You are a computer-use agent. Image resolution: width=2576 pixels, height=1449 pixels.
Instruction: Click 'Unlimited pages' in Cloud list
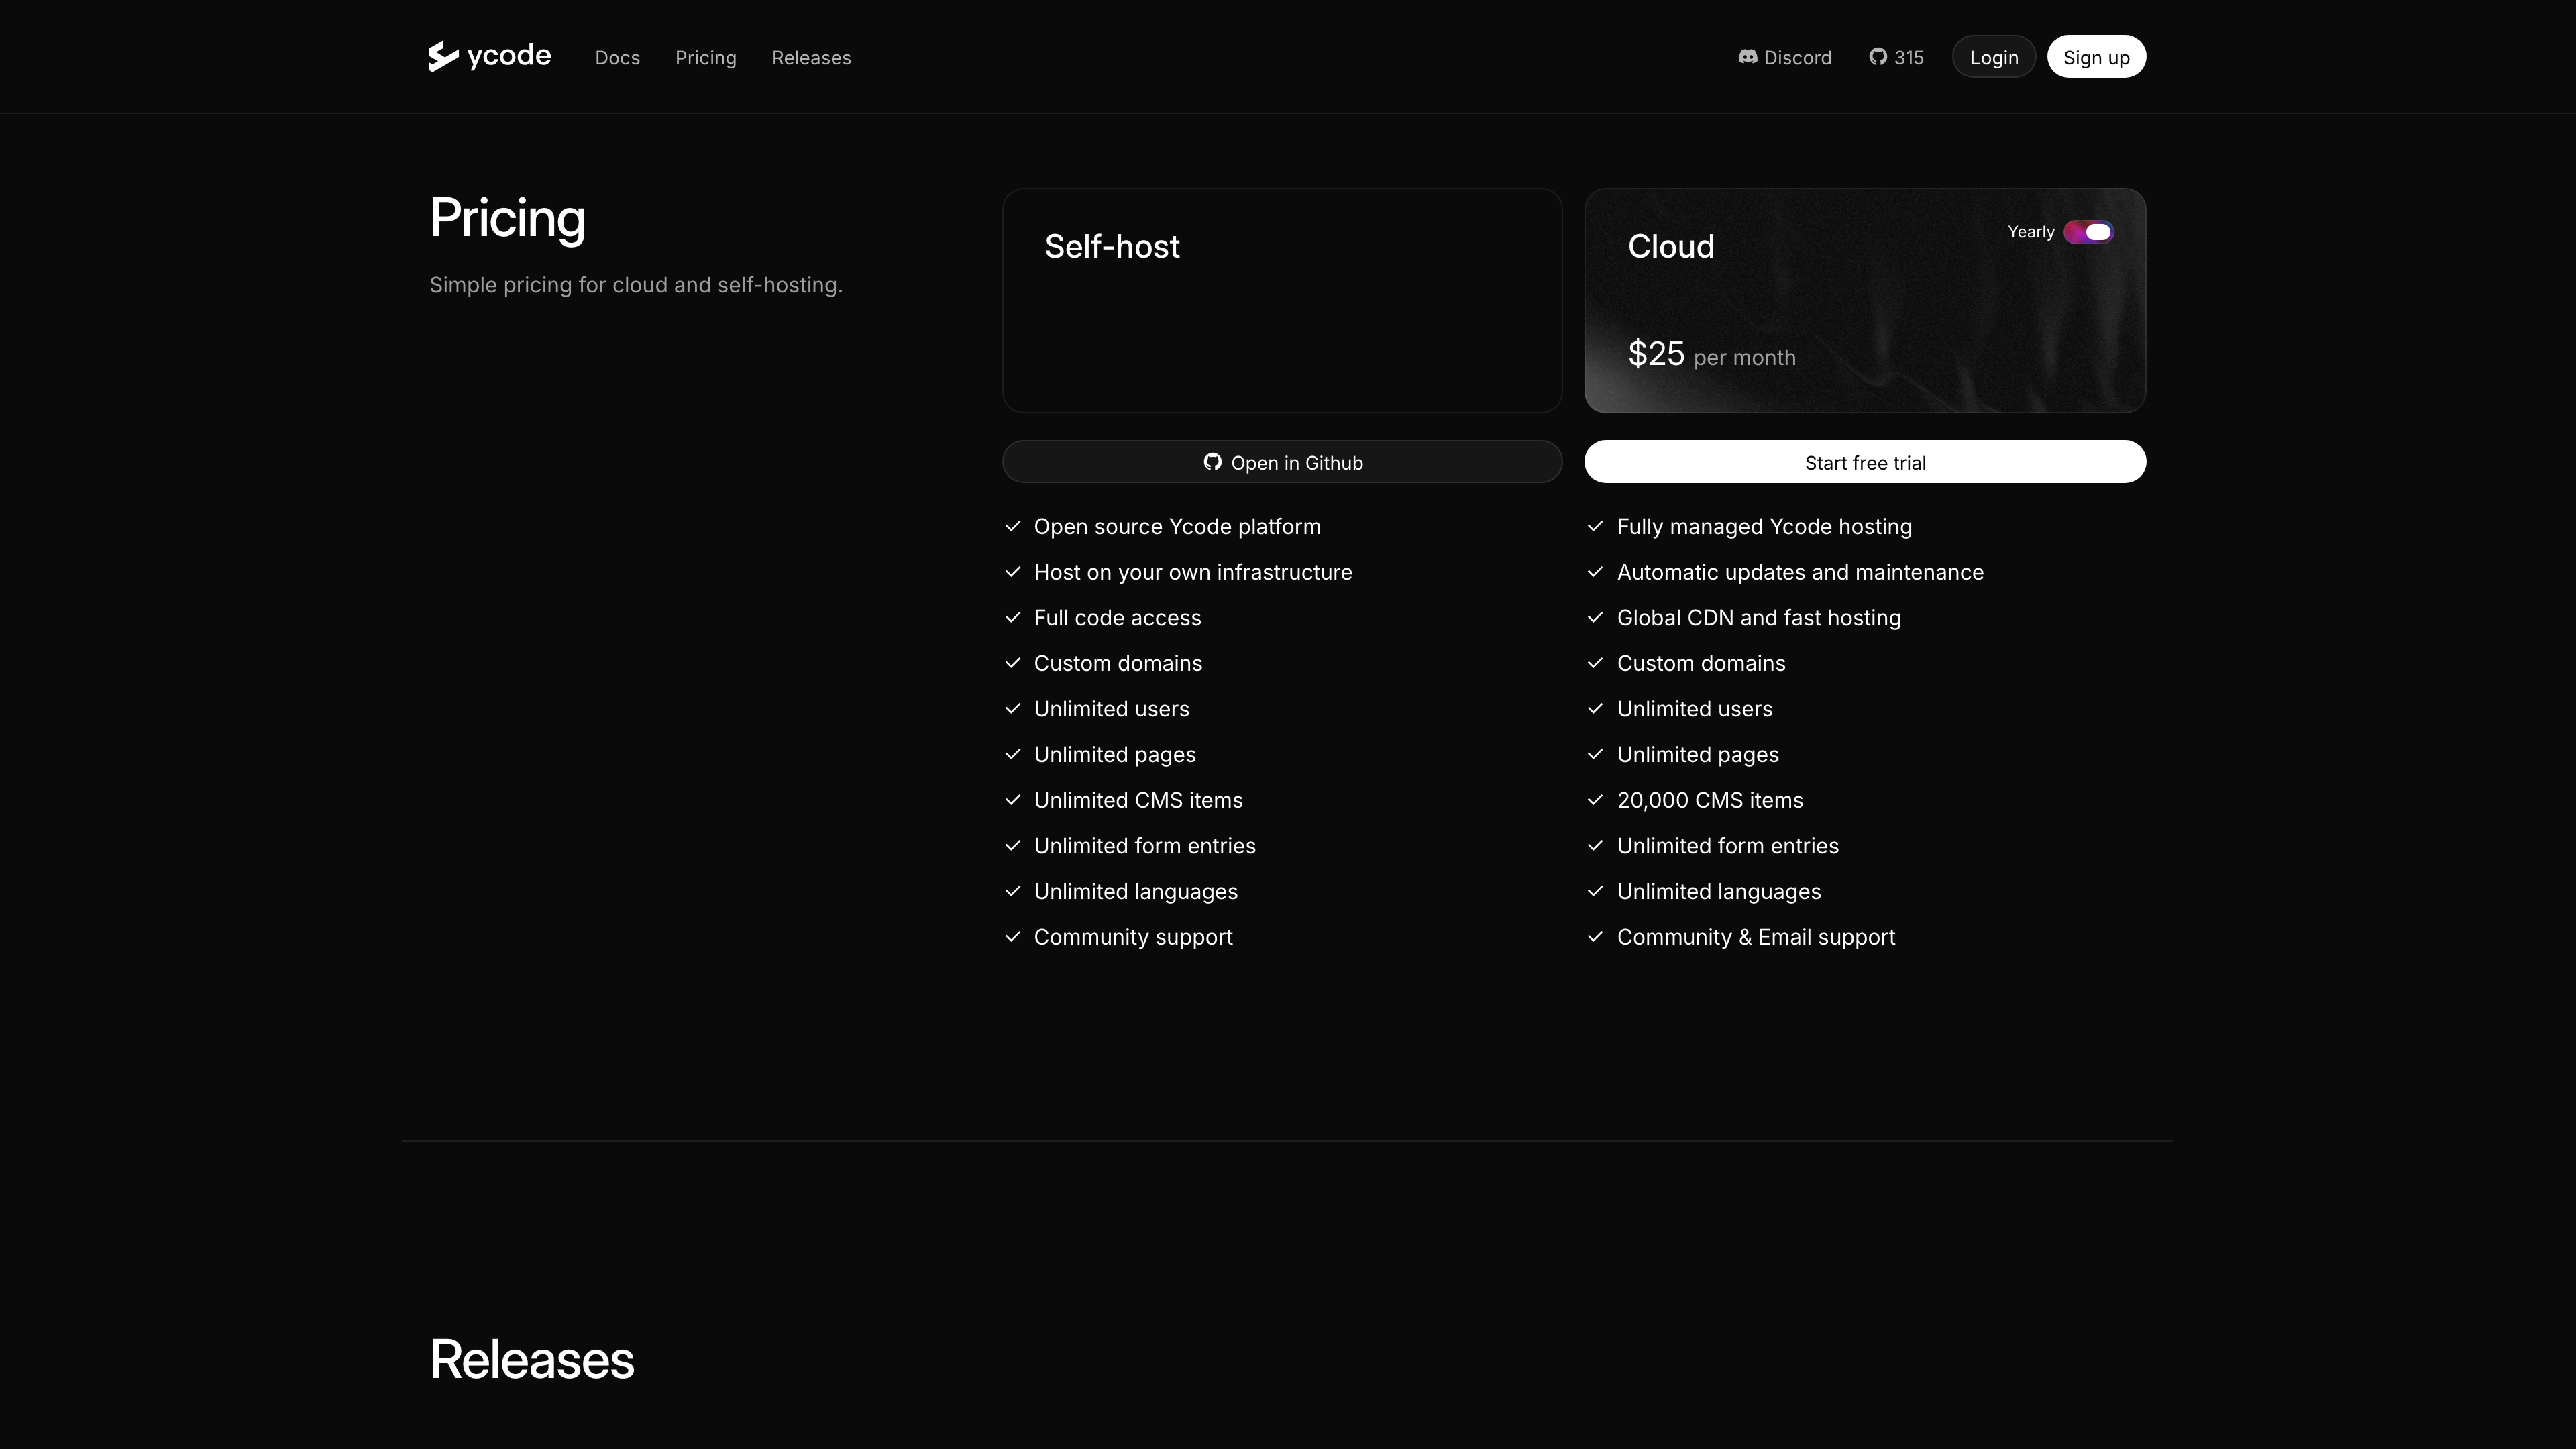click(1697, 755)
